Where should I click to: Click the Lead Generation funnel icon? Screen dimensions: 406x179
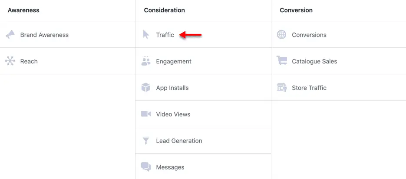146,140
